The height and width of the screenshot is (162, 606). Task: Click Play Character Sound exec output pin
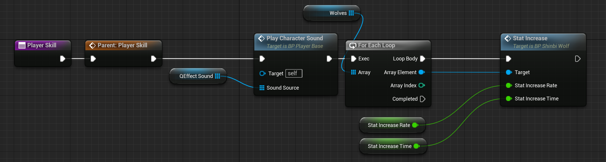(329, 59)
